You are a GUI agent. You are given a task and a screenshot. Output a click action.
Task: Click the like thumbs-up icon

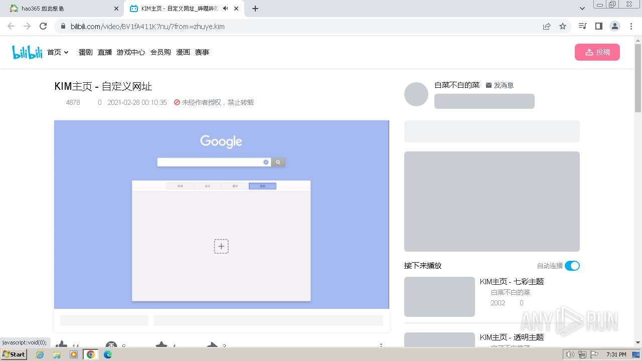point(62,345)
